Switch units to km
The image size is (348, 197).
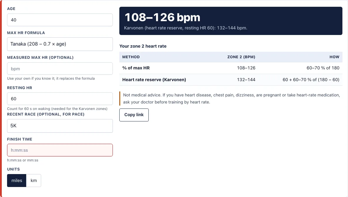[34, 180]
